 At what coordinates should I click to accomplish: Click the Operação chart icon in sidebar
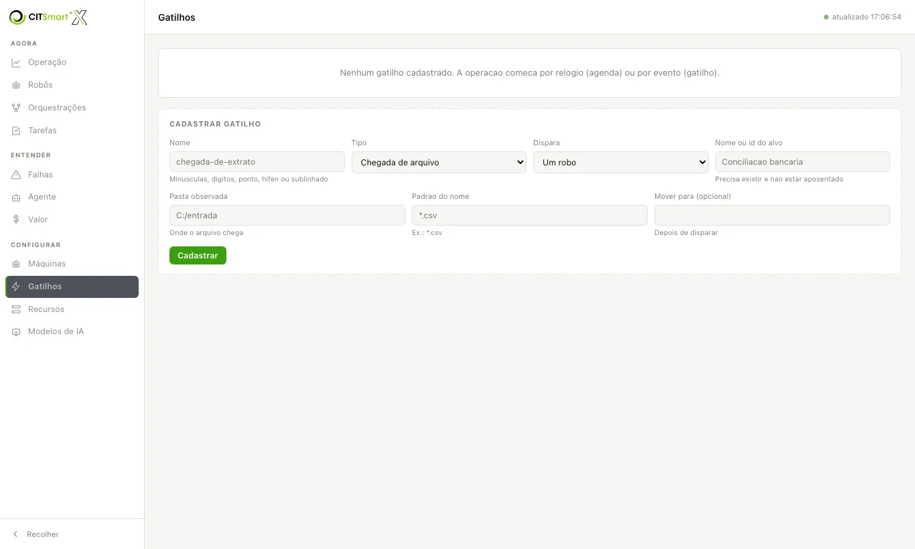pyautogui.click(x=16, y=62)
